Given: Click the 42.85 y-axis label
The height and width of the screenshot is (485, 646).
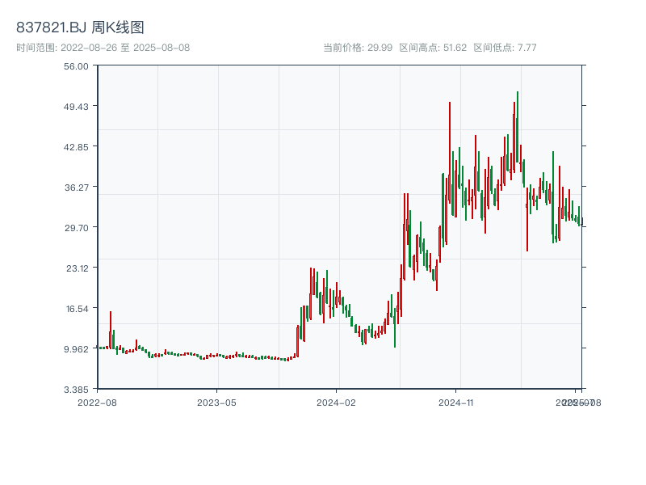Looking at the screenshot, I should (x=76, y=147).
